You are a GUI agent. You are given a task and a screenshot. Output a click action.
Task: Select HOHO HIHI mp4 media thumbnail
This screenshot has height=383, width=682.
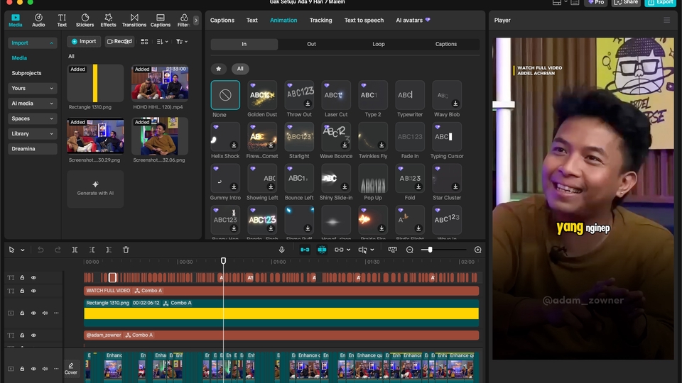pos(160,82)
